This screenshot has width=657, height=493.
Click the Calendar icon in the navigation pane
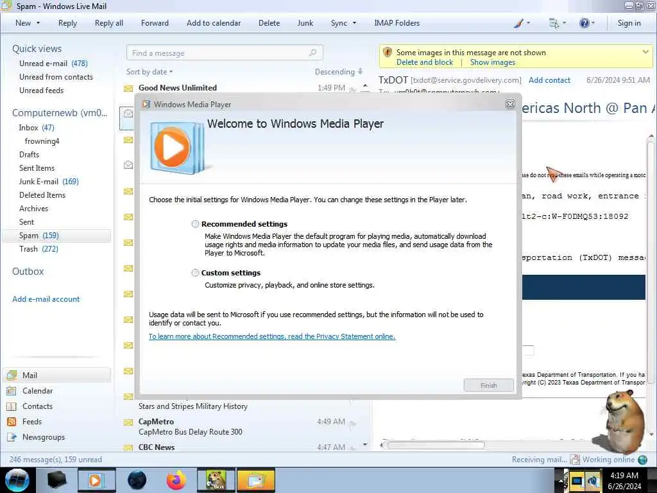[12, 391]
